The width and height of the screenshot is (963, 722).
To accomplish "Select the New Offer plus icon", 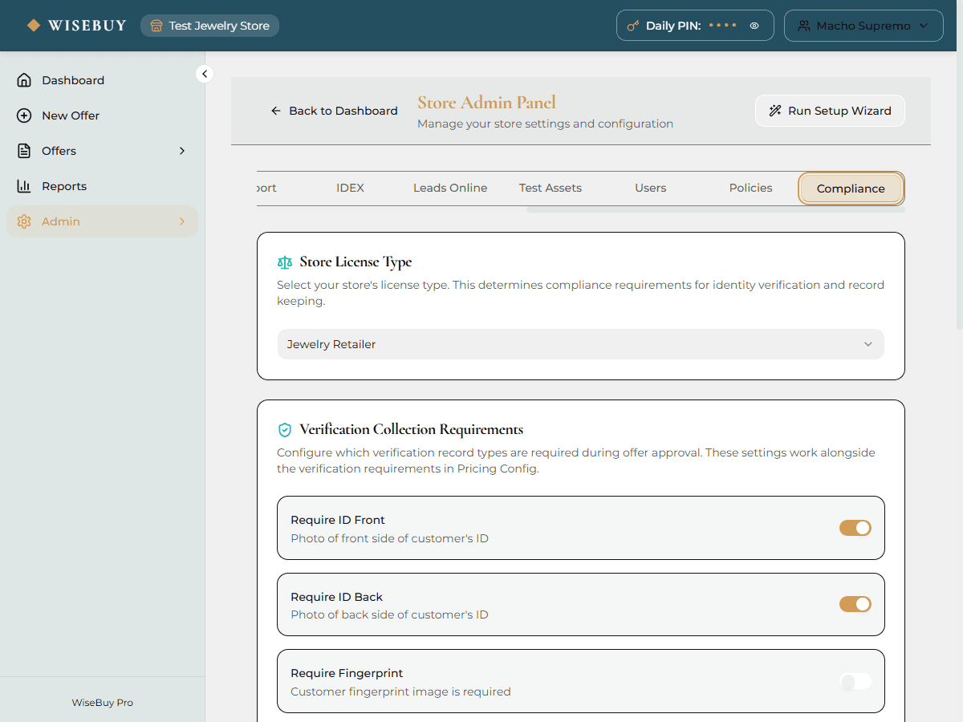I will tap(25, 115).
